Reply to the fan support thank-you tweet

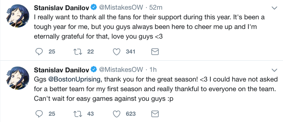coord(39,52)
